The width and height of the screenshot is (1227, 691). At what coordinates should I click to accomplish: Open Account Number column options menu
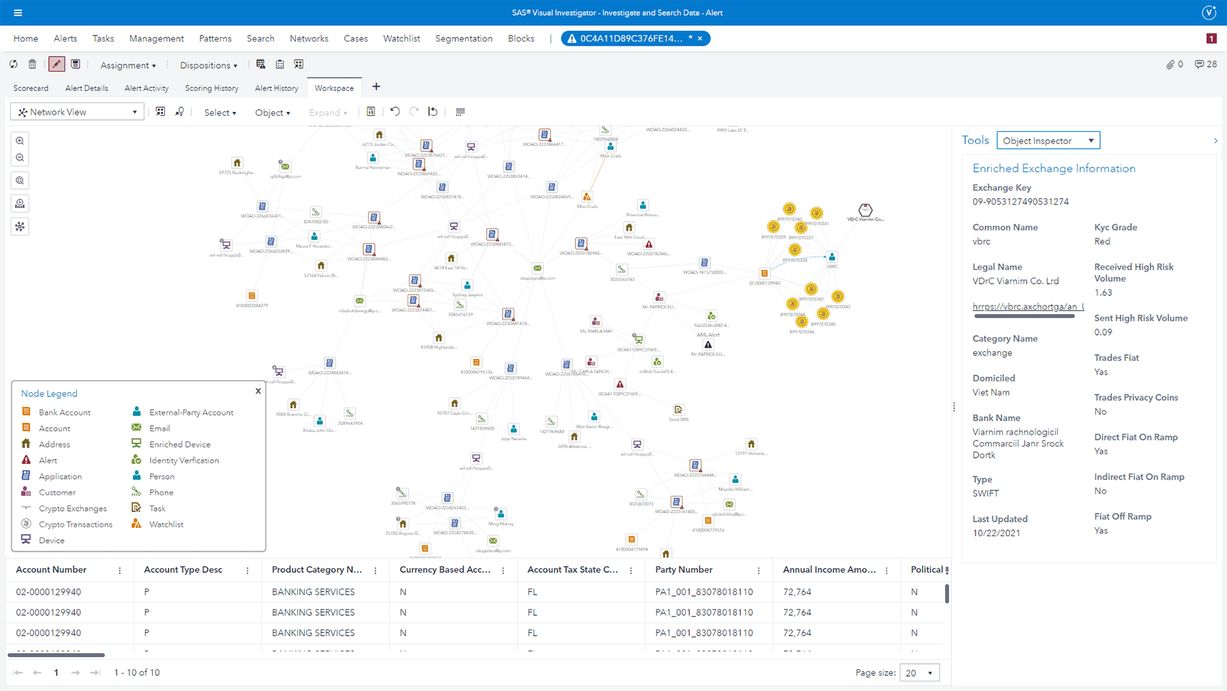[120, 570]
